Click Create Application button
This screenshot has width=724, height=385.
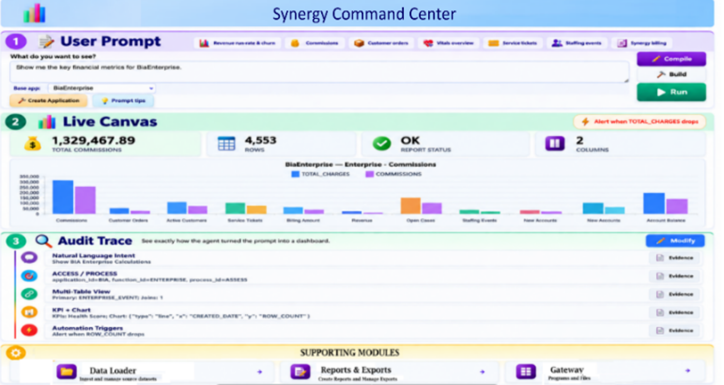(48, 101)
